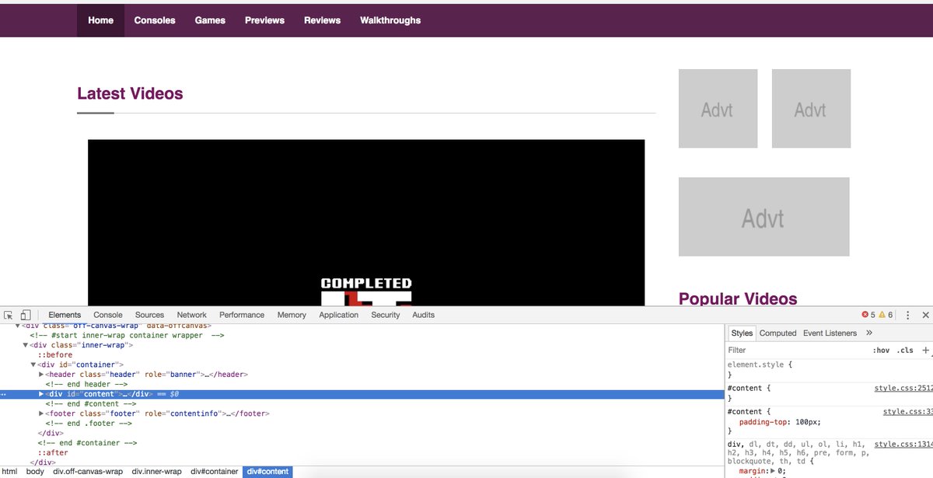Image resolution: width=933 pixels, height=478 pixels.
Task: Expand the div id="content" node
Action: [41, 394]
